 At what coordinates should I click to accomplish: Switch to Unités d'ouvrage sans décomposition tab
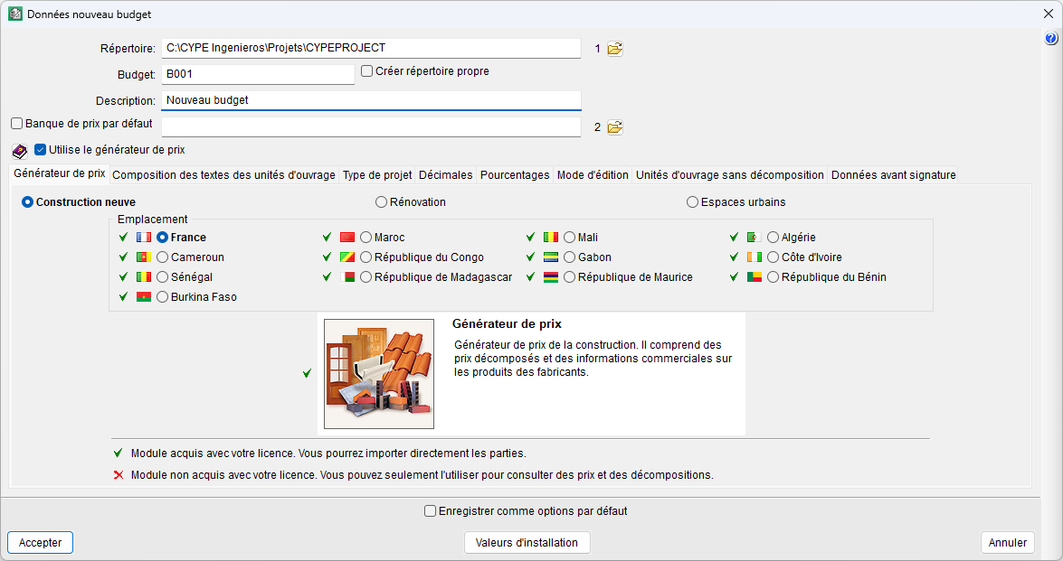click(x=729, y=174)
